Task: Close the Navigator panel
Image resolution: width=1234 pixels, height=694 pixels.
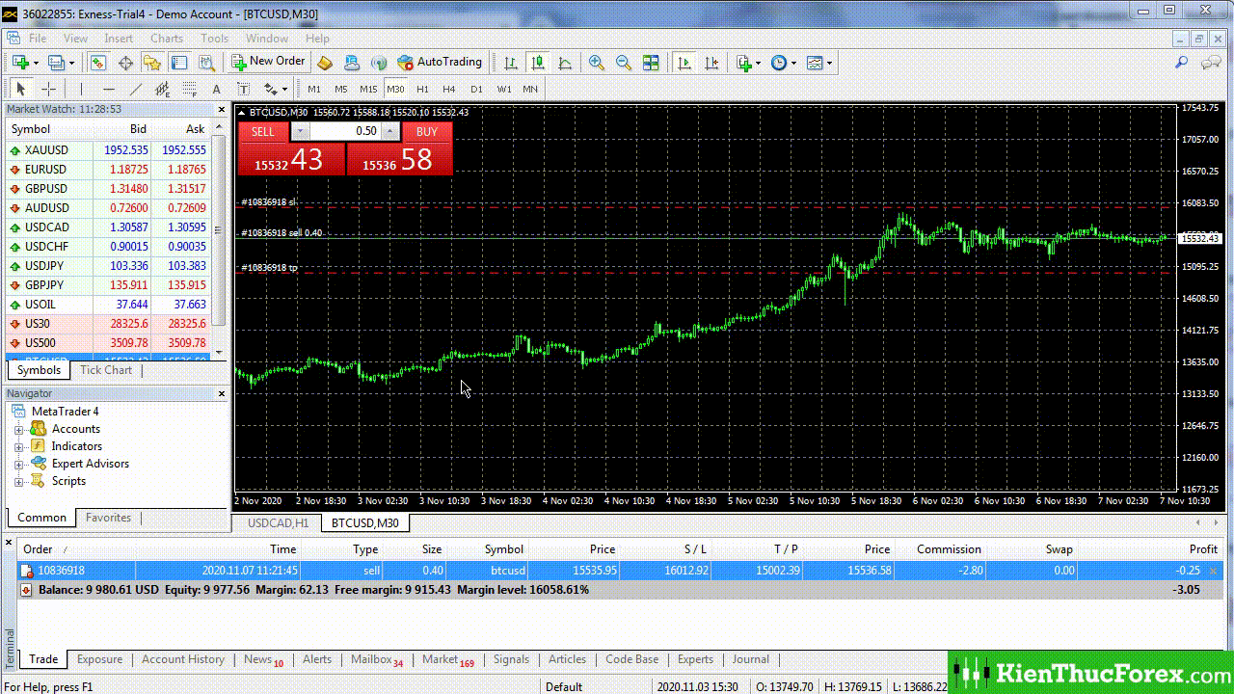Action: point(222,393)
